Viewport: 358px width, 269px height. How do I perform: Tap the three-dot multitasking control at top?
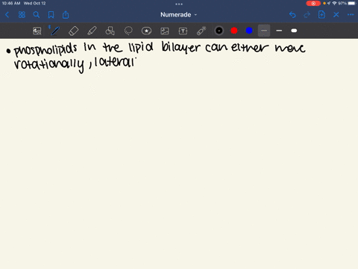[179, 4]
